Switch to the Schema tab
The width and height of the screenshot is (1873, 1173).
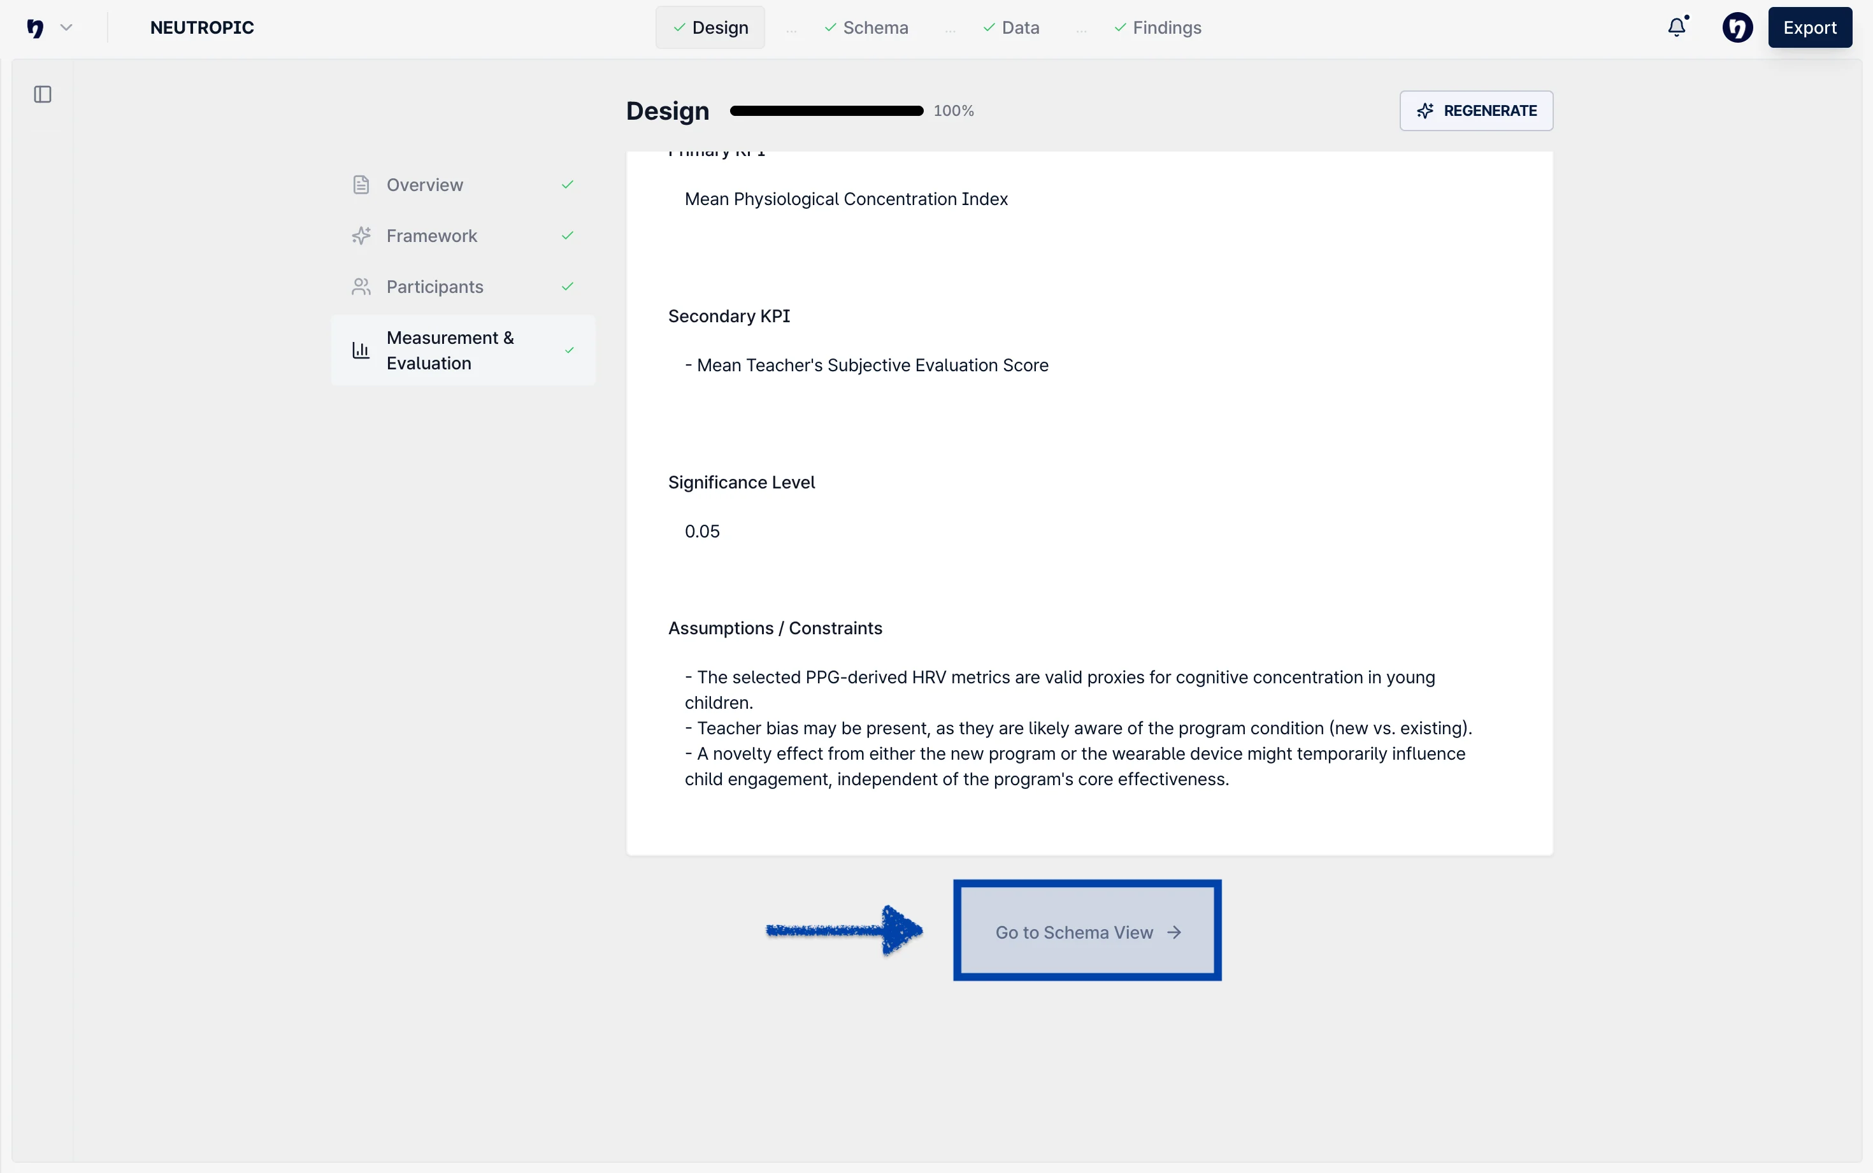(866, 28)
